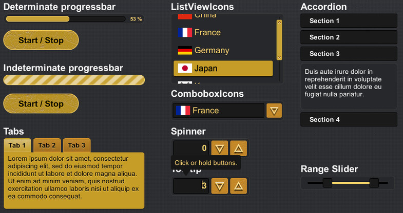Click the list view vertical scrollbar thumb

click(279, 40)
